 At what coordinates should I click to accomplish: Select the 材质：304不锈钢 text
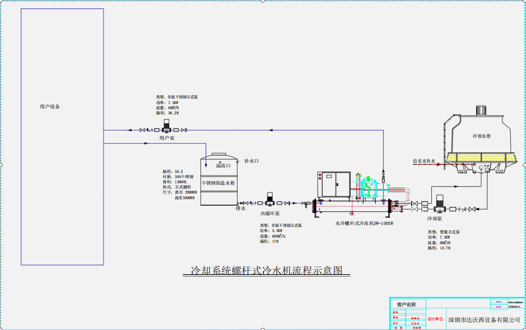point(178,177)
